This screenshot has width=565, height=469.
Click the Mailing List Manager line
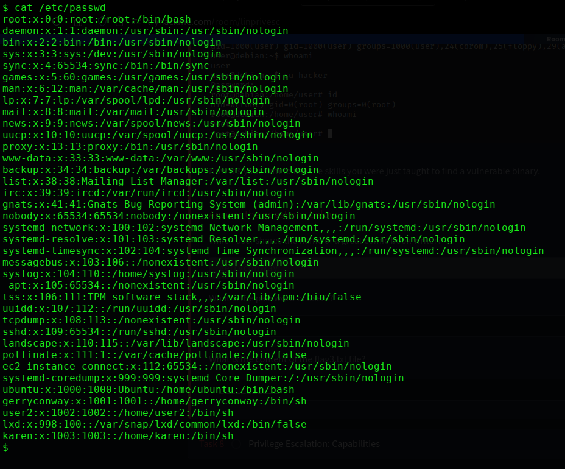tap(188, 182)
